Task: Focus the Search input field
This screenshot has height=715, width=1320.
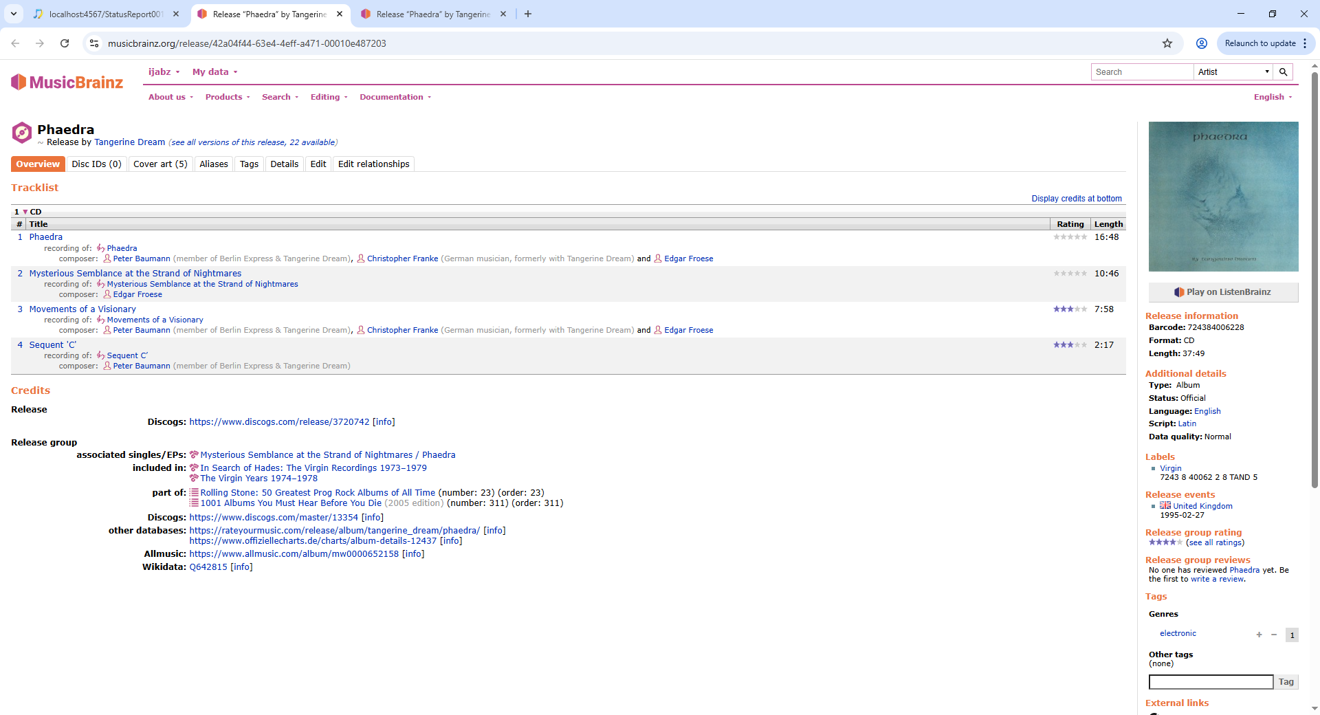Action: click(1142, 72)
